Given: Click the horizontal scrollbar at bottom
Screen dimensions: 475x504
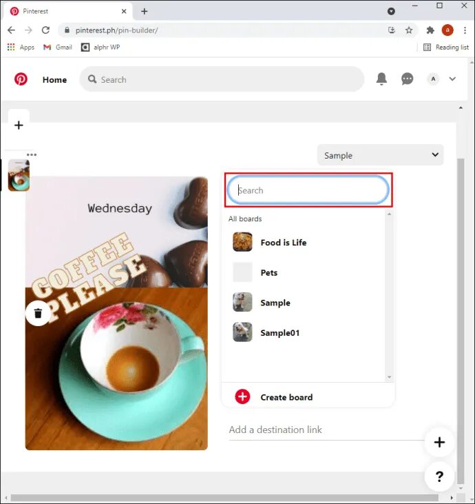Looking at the screenshot, I should pyautogui.click(x=224, y=498).
